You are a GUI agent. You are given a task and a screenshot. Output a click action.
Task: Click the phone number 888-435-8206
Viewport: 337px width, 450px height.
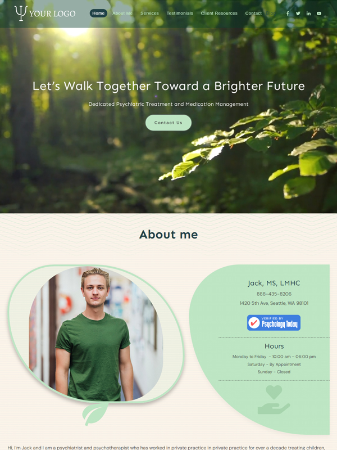pyautogui.click(x=274, y=294)
